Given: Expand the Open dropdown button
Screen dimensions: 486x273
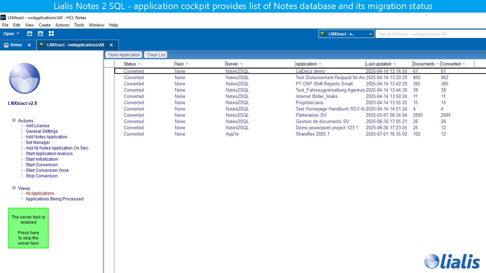Looking at the screenshot, I should (x=11, y=34).
